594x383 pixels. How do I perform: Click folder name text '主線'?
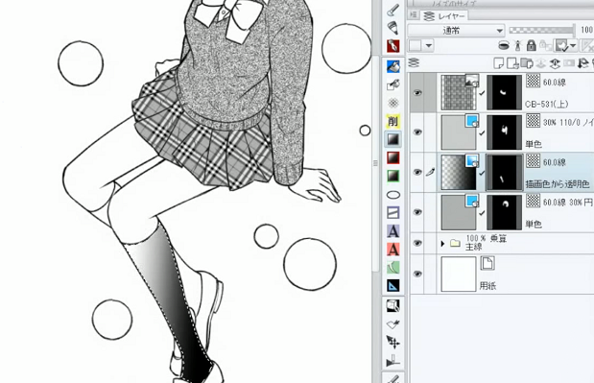(x=473, y=248)
